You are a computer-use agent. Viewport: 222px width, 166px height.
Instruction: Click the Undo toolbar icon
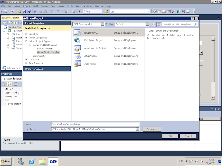[x=51, y=11]
